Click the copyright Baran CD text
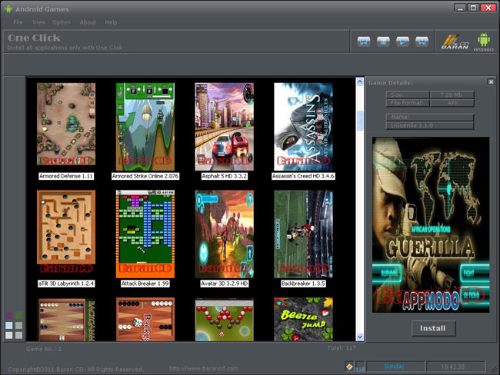The height and width of the screenshot is (375, 500). coord(75,370)
